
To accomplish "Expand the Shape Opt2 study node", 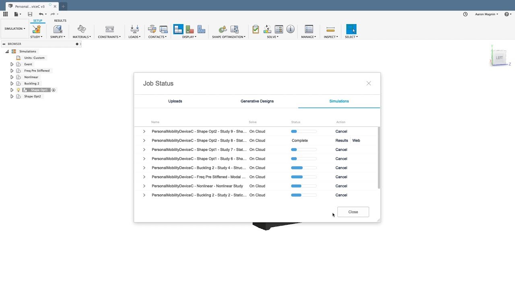I will coord(12,96).
